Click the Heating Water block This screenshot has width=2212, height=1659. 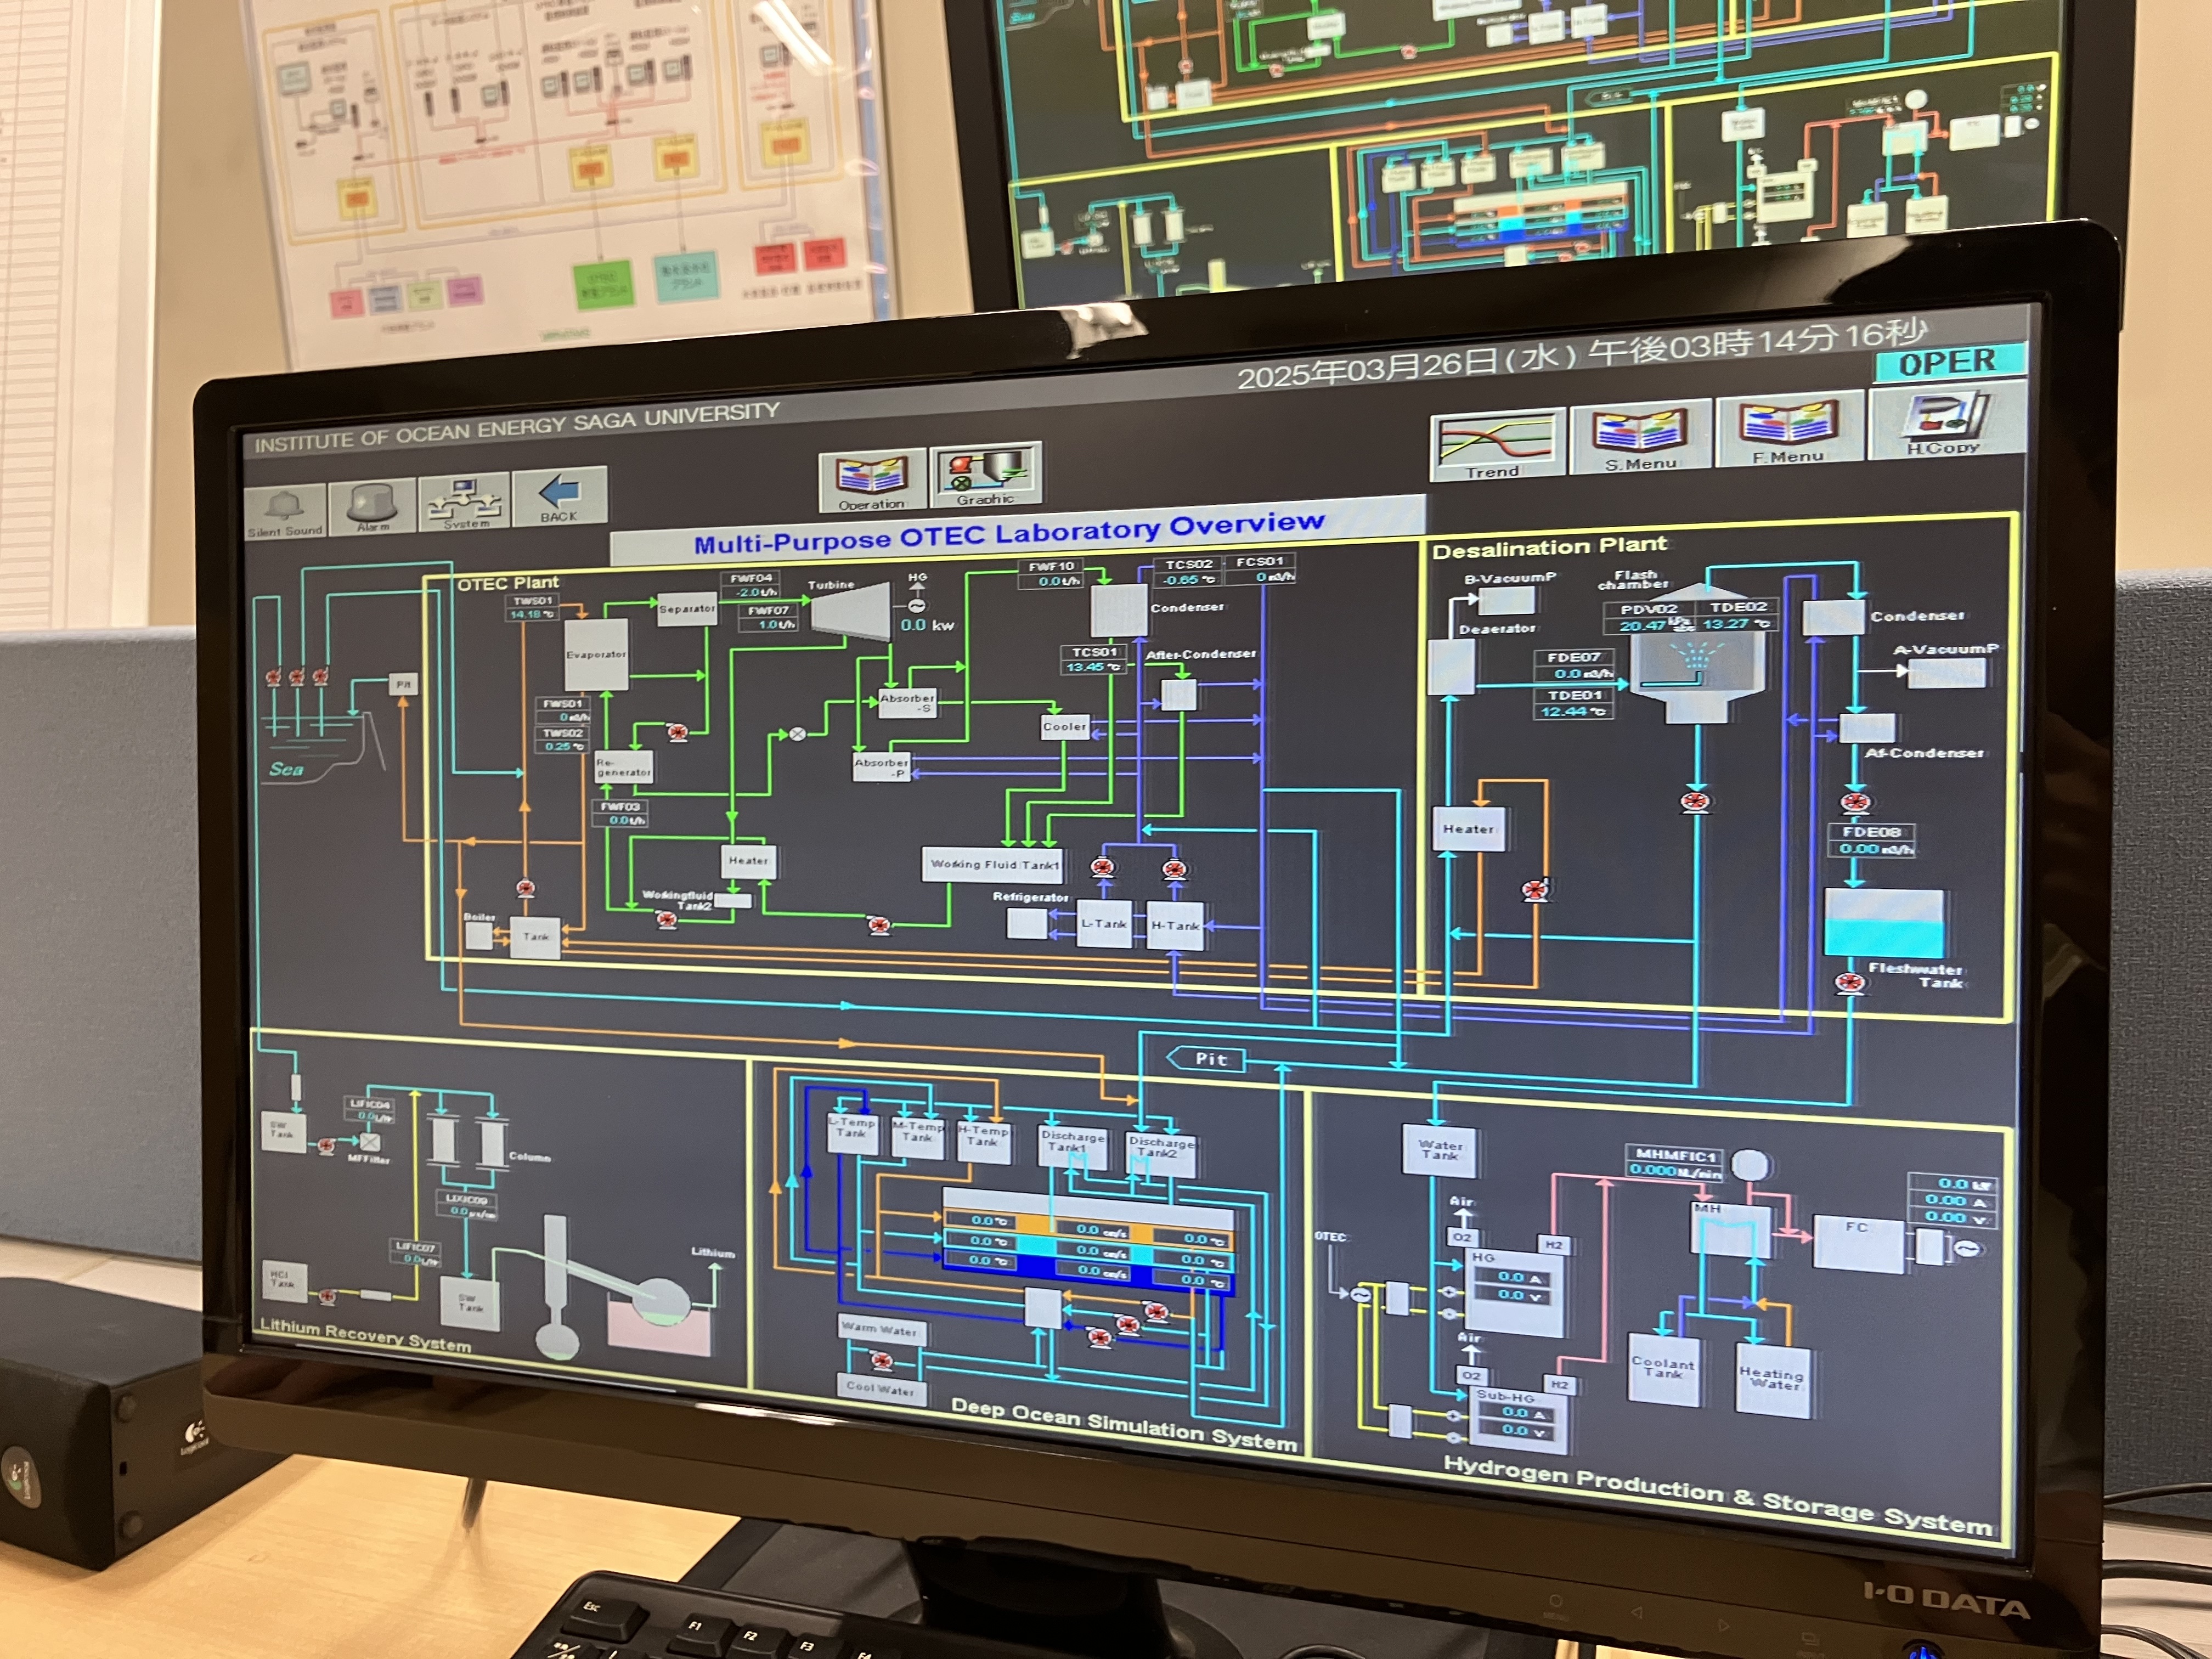tap(1772, 1380)
